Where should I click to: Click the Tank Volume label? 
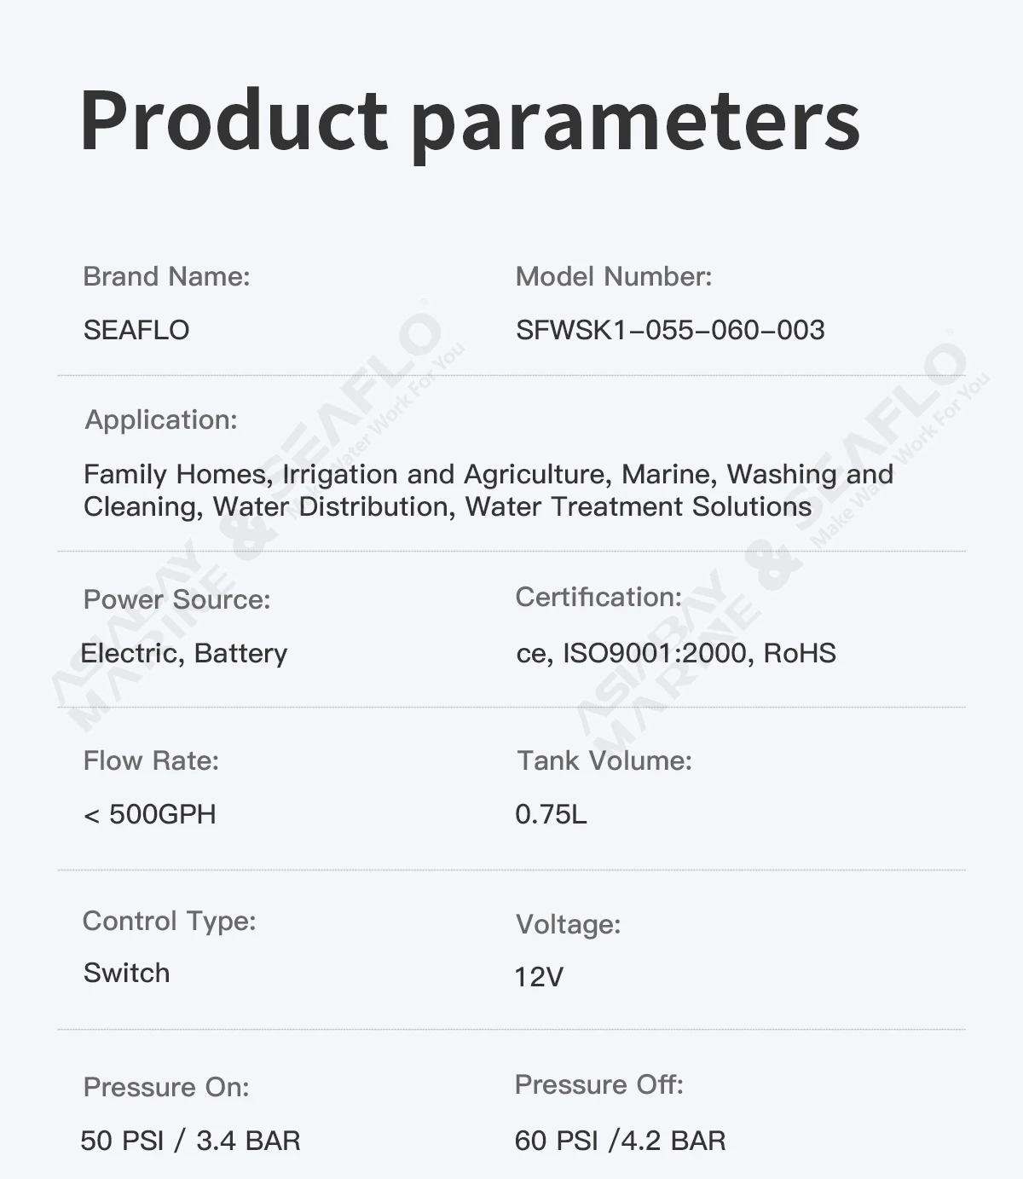point(604,760)
